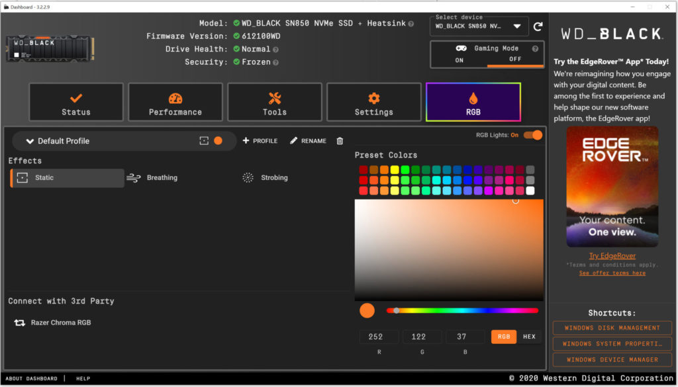
Task: Click the current color preview circle
Action: [367, 310]
